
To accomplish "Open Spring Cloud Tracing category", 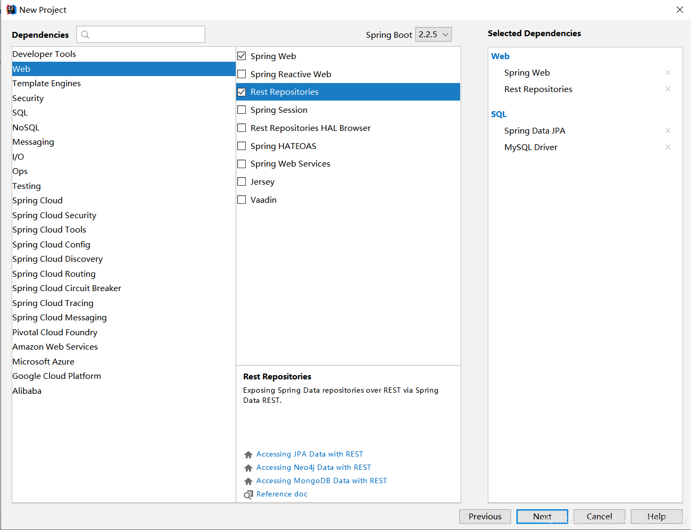I will pyautogui.click(x=123, y=303).
